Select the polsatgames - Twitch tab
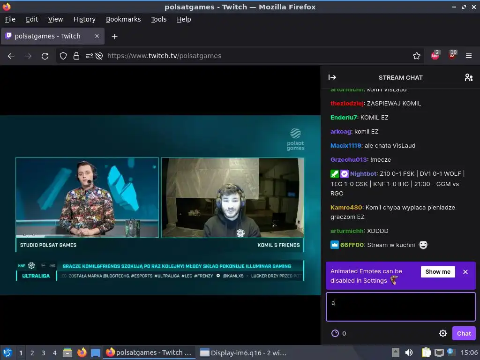The height and width of the screenshot is (360, 480). (52, 36)
